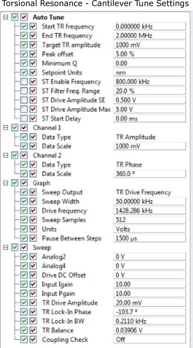
Task: Edit Analog4 0 V field
Action: click(x=150, y=266)
